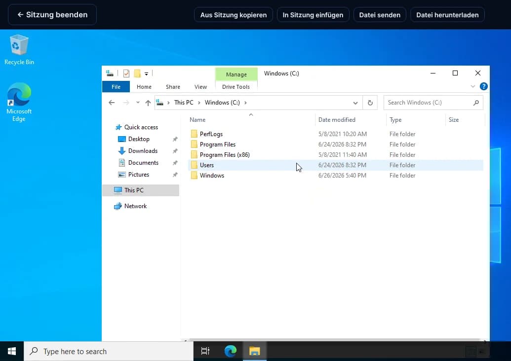511x361 pixels.
Task: Click the Properties quick access toolbar icon
Action: pyautogui.click(x=126, y=73)
